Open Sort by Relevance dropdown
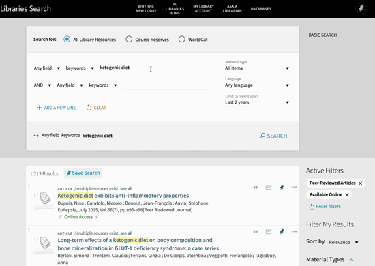 tap(344, 242)
